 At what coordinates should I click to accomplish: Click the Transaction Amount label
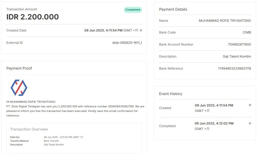tap(22, 9)
